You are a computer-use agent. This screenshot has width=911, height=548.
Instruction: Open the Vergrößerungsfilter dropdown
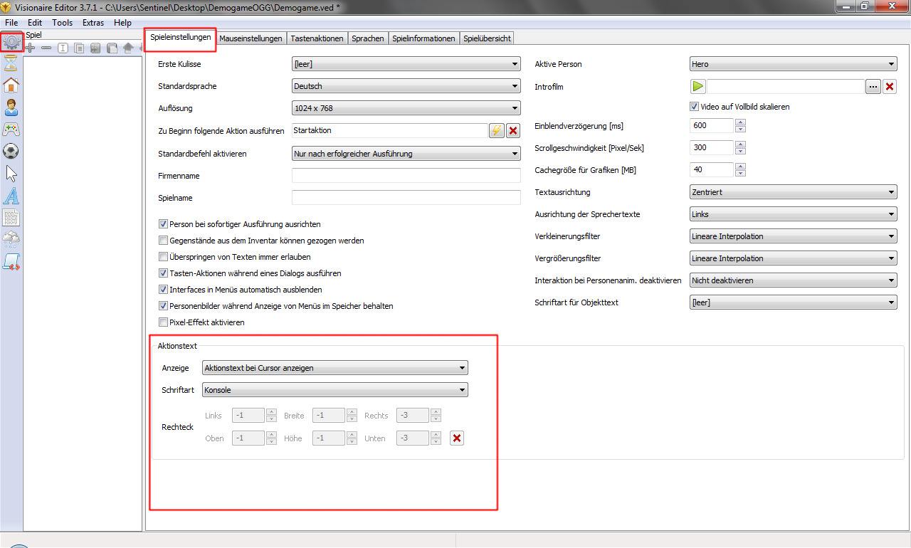click(794, 258)
